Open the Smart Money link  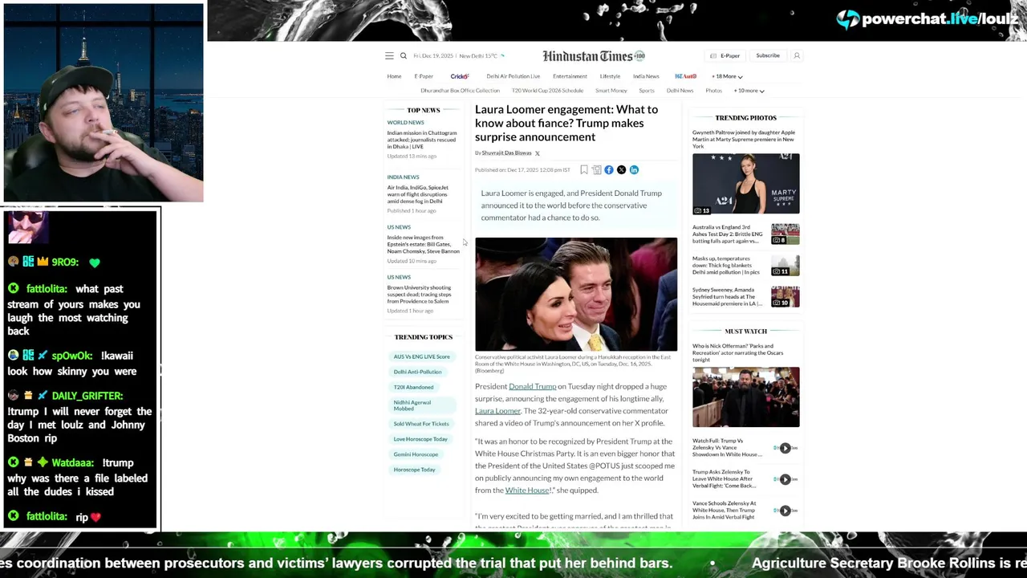[611, 91]
